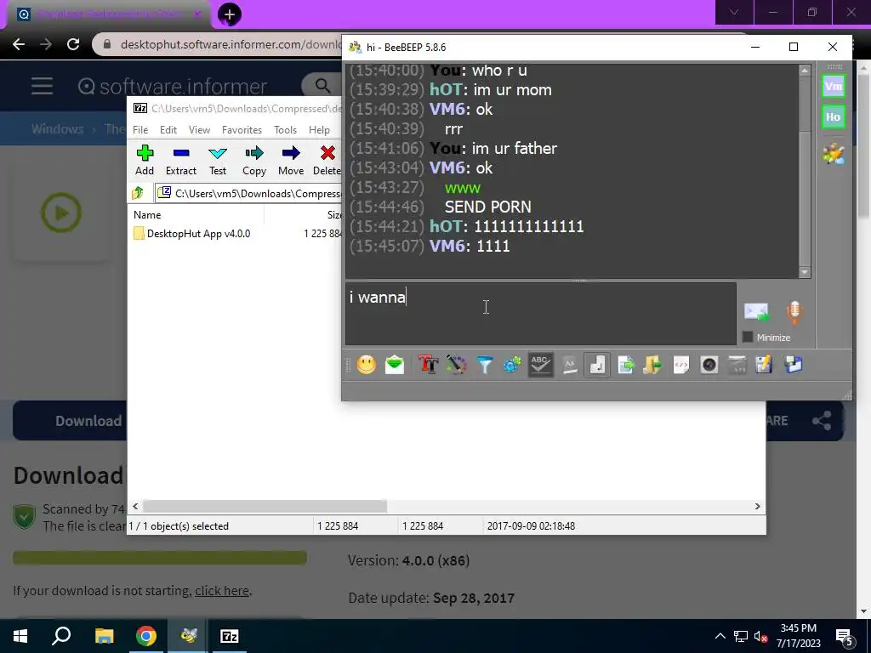Click the greyed window icon after camera
Viewport: 871px width, 653px height.
pos(737,365)
